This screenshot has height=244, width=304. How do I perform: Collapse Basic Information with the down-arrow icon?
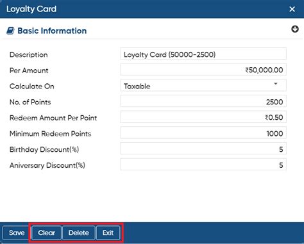(x=295, y=29)
